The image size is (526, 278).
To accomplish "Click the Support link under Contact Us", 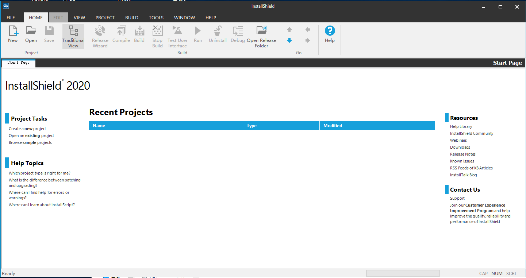I will click(x=457, y=198).
